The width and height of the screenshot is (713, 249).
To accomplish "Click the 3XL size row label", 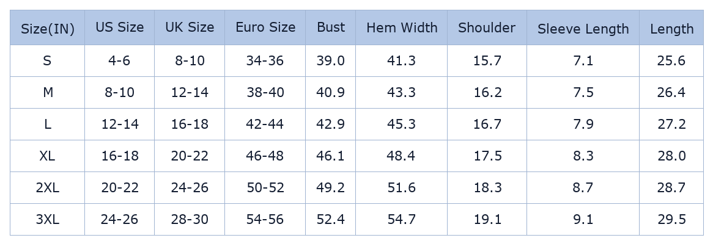I will pos(47,220).
